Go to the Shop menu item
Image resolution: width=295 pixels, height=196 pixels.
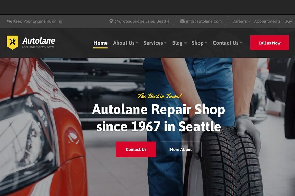(x=197, y=43)
